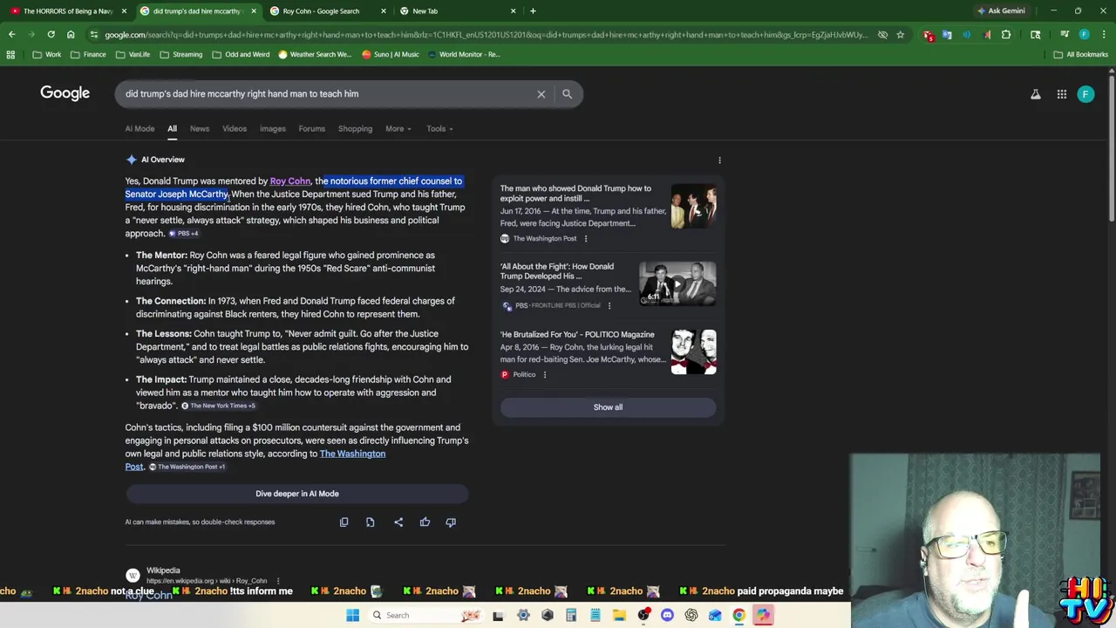Click the Google search query input field

327,93
